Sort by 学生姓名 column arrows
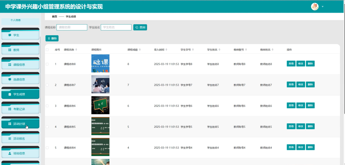Screen dimensions: 345x165 (x=219, y=50)
